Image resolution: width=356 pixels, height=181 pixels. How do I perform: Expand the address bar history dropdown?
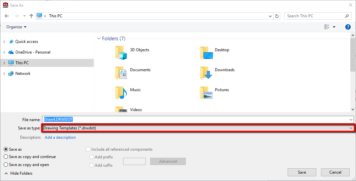point(270,16)
